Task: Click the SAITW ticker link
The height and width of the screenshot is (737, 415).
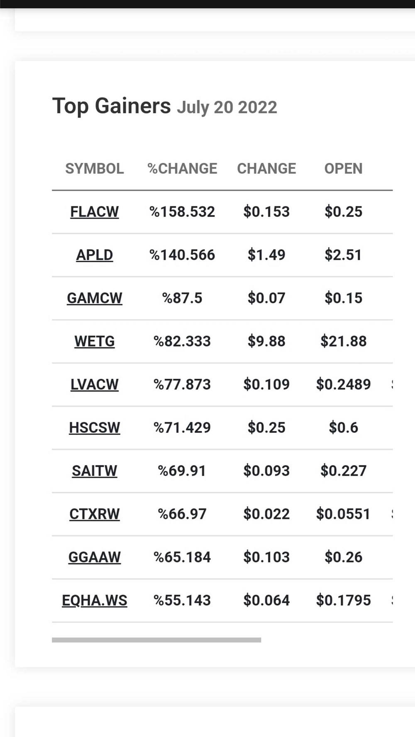Action: point(94,471)
